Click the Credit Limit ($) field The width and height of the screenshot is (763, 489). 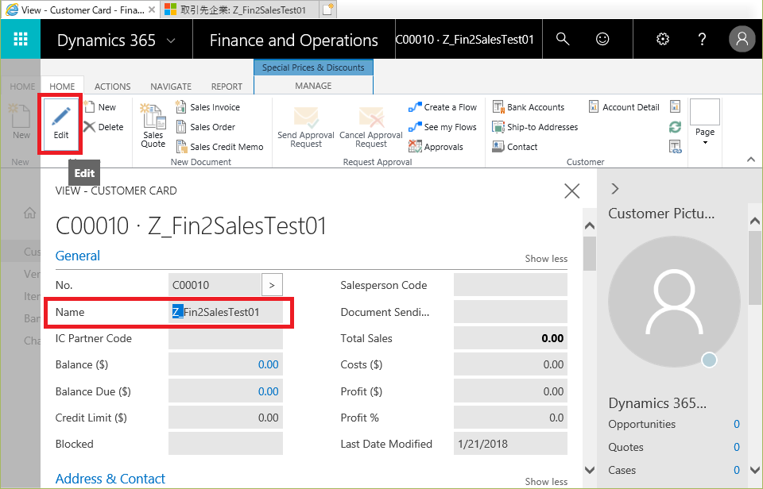click(225, 418)
